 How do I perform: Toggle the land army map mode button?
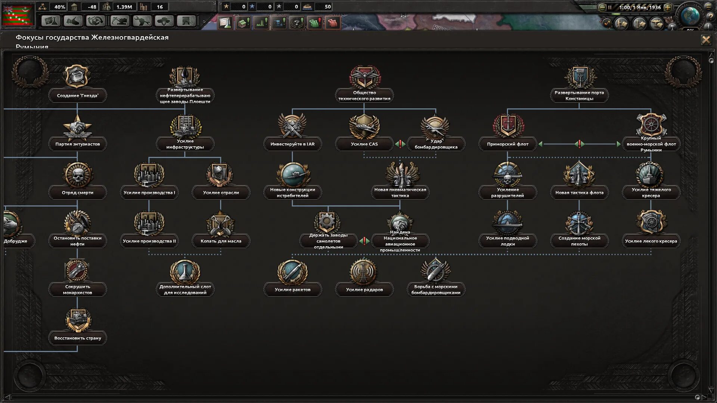[x=622, y=24]
